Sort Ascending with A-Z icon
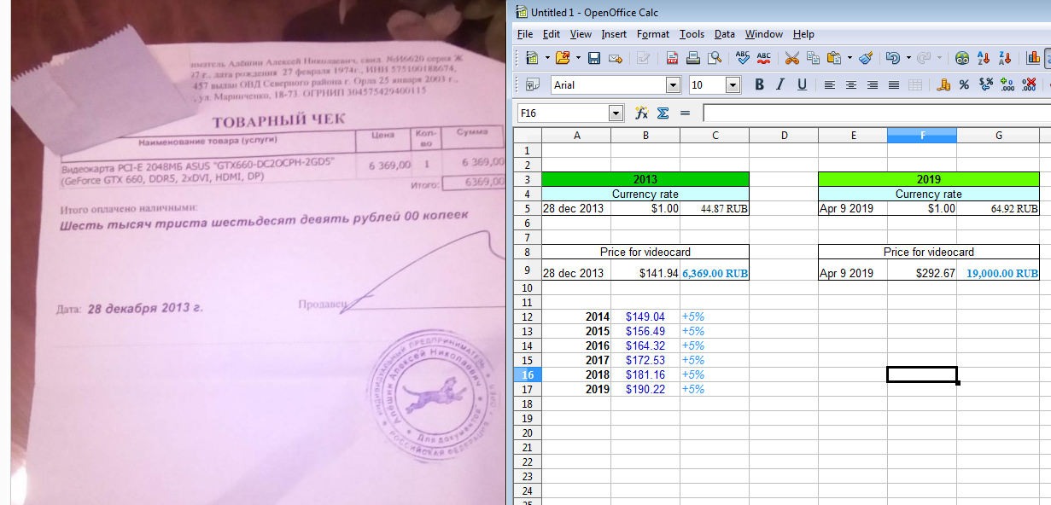Image resolution: width=1051 pixels, height=505 pixels. (984, 59)
